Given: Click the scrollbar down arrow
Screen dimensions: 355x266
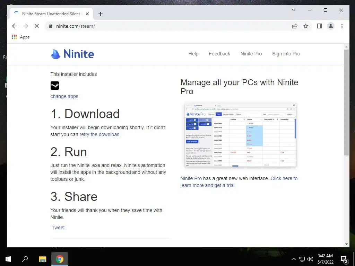Looking at the screenshot, I should pos(346,244).
